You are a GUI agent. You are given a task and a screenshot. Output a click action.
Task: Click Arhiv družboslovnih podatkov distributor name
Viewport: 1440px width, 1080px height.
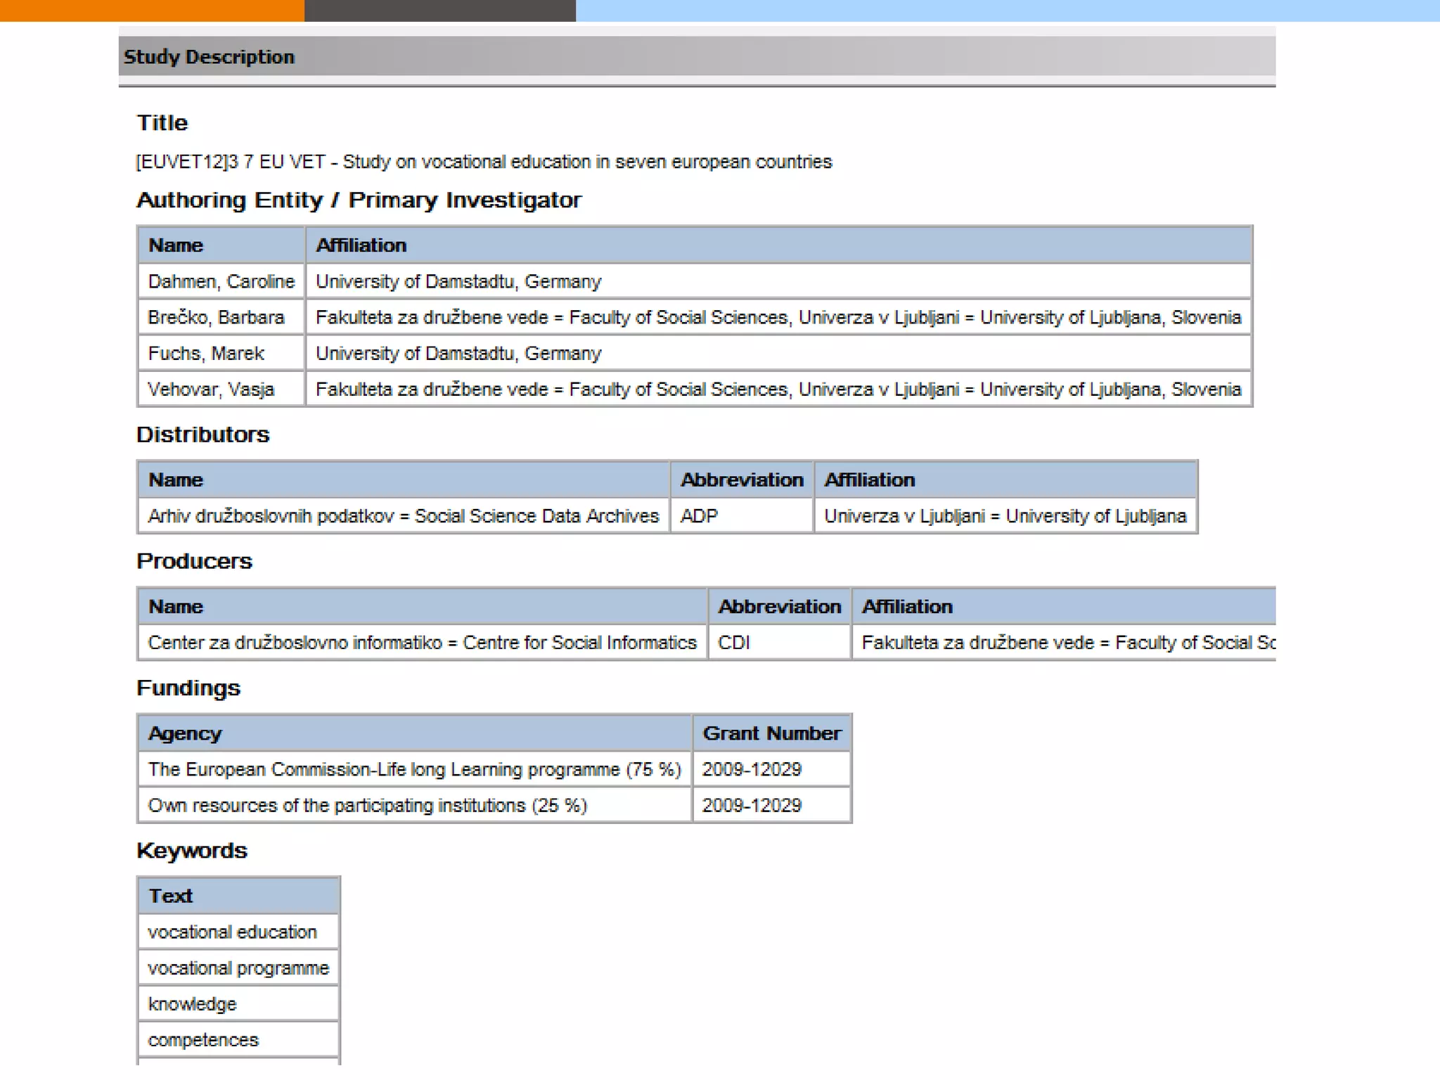tap(403, 516)
